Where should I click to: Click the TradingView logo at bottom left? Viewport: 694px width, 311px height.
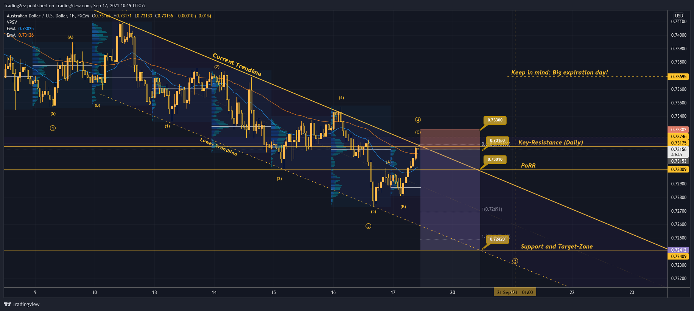(x=22, y=304)
